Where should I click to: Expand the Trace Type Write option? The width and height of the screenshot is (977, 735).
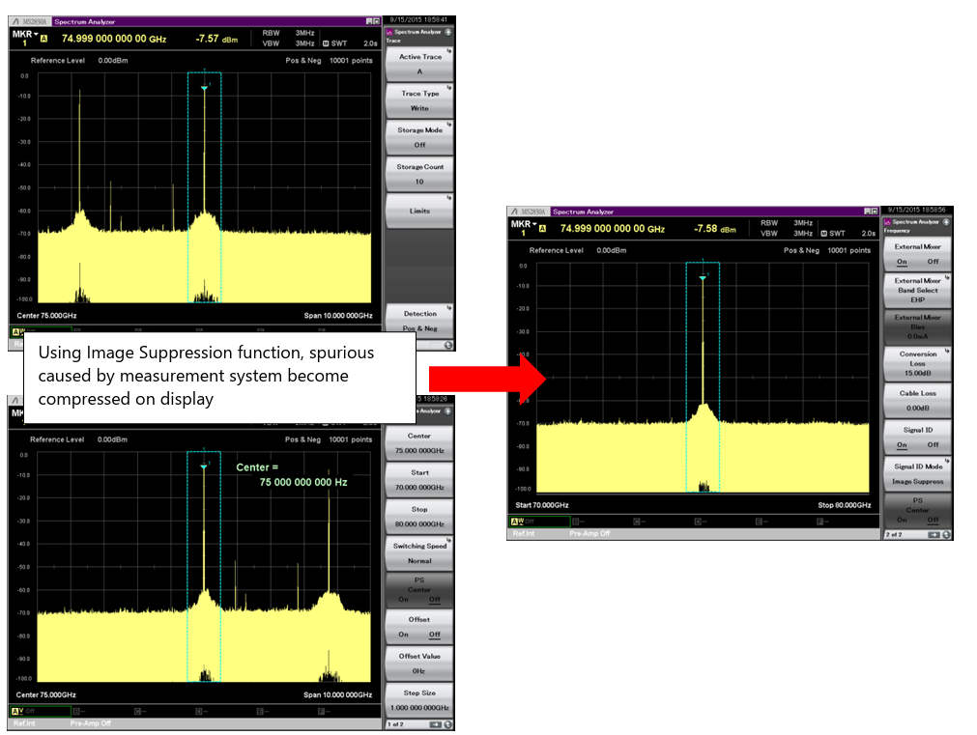tap(418, 100)
